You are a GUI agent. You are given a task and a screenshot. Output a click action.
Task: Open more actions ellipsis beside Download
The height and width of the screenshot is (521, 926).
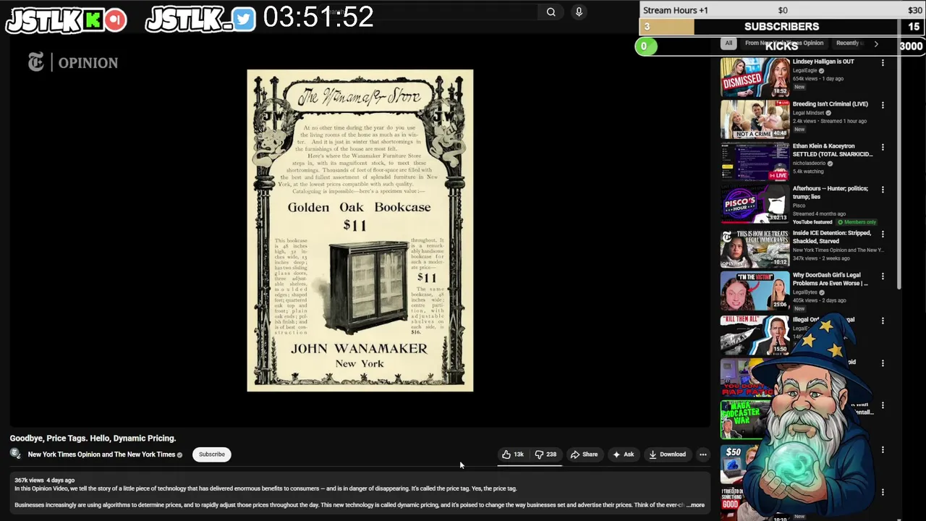pyautogui.click(x=702, y=454)
